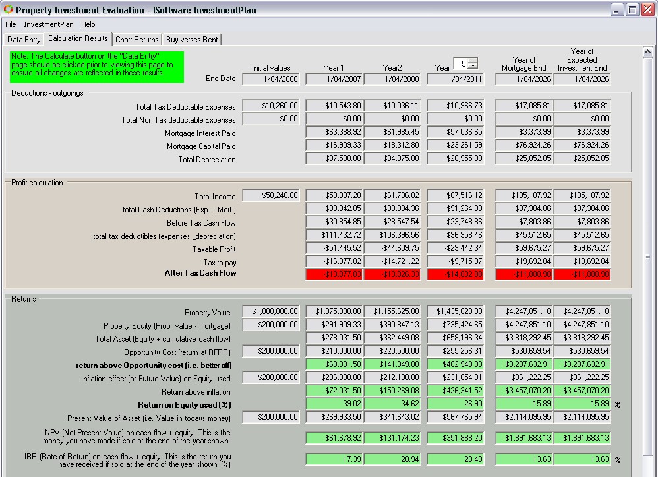Click the vertical scrollbar thumb
658x477 pixels.
click(647, 257)
